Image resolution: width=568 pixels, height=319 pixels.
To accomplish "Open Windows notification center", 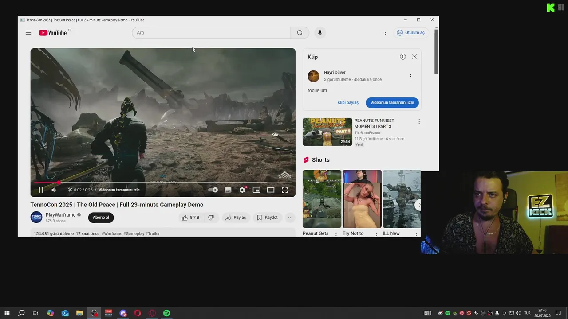I will point(559,313).
